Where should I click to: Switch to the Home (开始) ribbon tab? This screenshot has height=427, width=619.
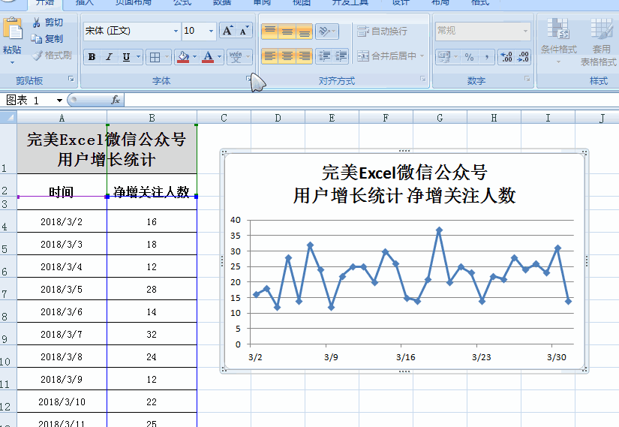point(45,2)
